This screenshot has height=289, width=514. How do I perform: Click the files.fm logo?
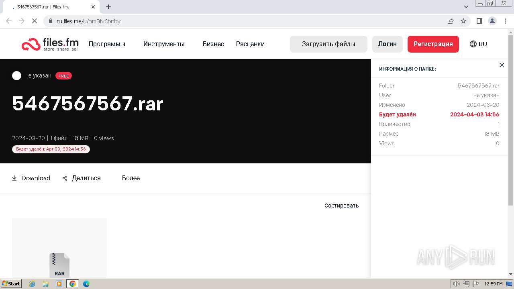point(50,44)
